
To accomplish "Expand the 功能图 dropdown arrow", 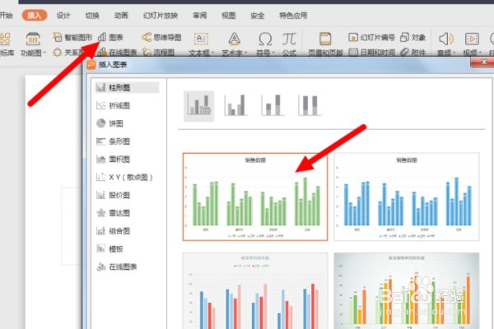I will (x=44, y=53).
